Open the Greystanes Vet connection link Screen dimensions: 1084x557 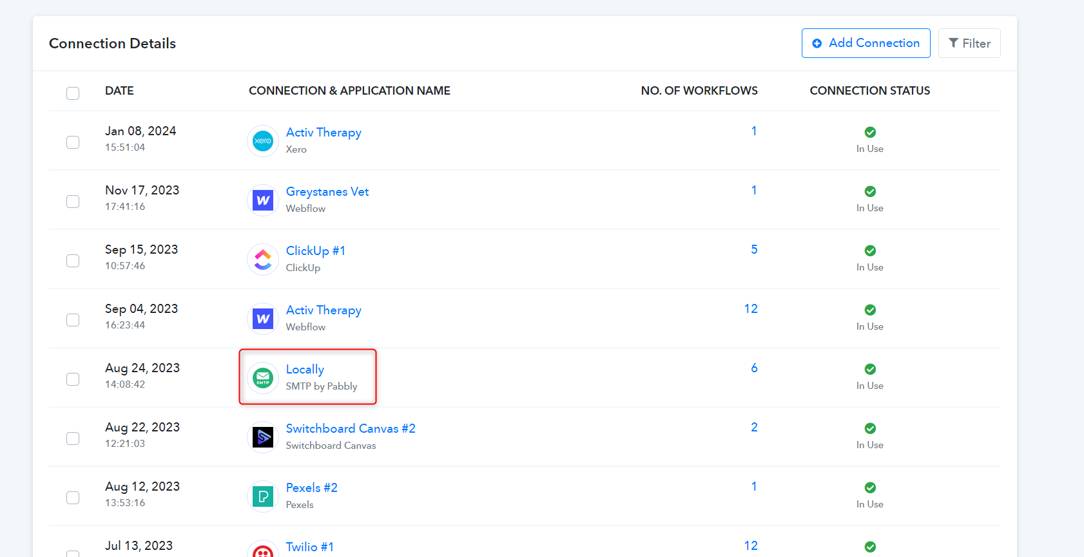point(327,191)
